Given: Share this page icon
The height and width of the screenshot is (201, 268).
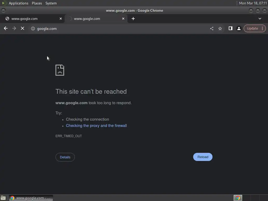Looking at the screenshot, I should pos(211,29).
